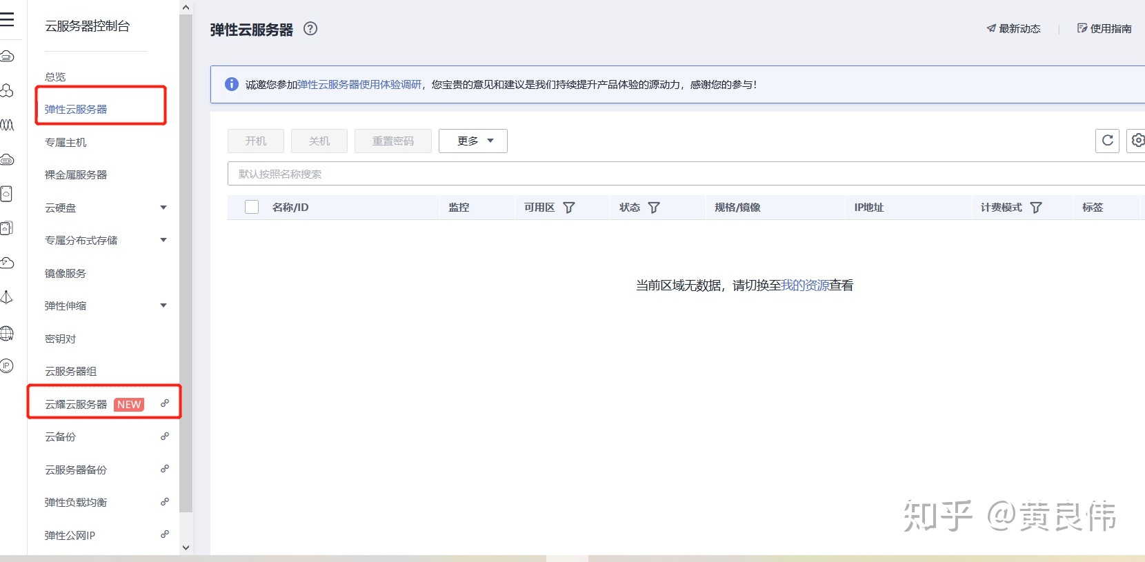Screen dimensions: 1145x562
Task: Click the help question mark beside 弹性云服务器
Action: [310, 29]
